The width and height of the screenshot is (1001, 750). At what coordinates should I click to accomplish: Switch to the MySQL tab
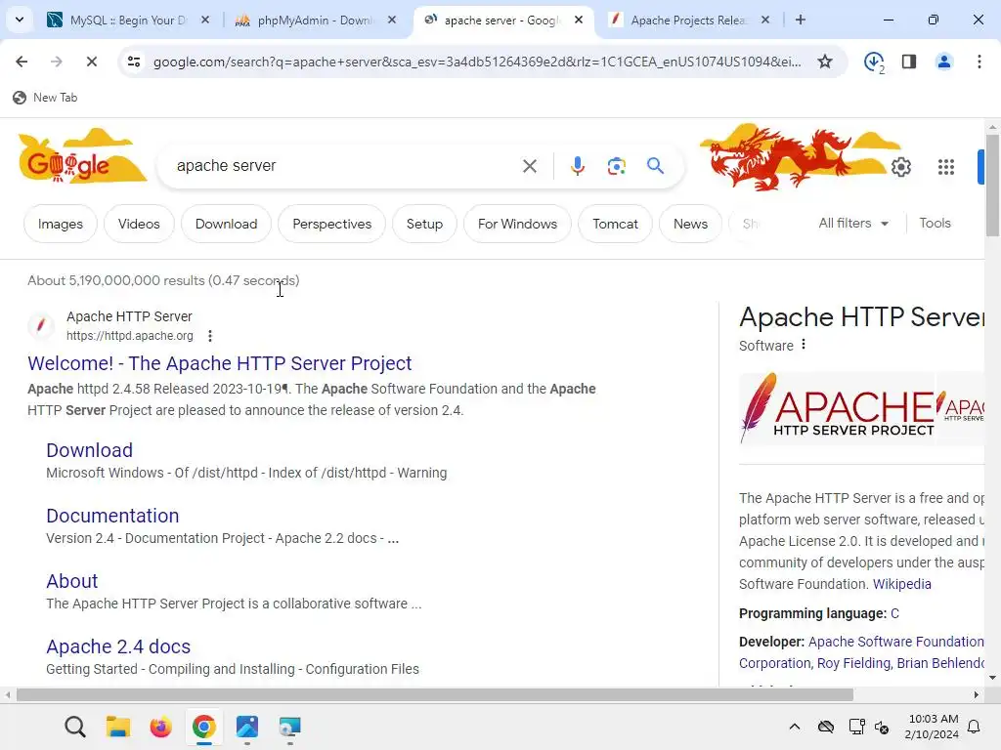[x=128, y=20]
